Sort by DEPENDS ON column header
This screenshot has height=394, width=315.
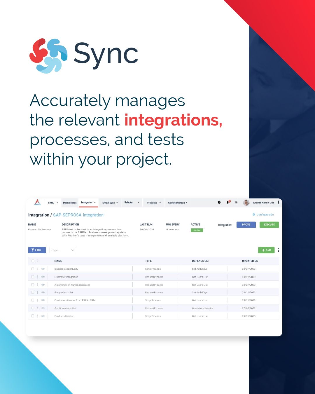[x=200, y=261]
